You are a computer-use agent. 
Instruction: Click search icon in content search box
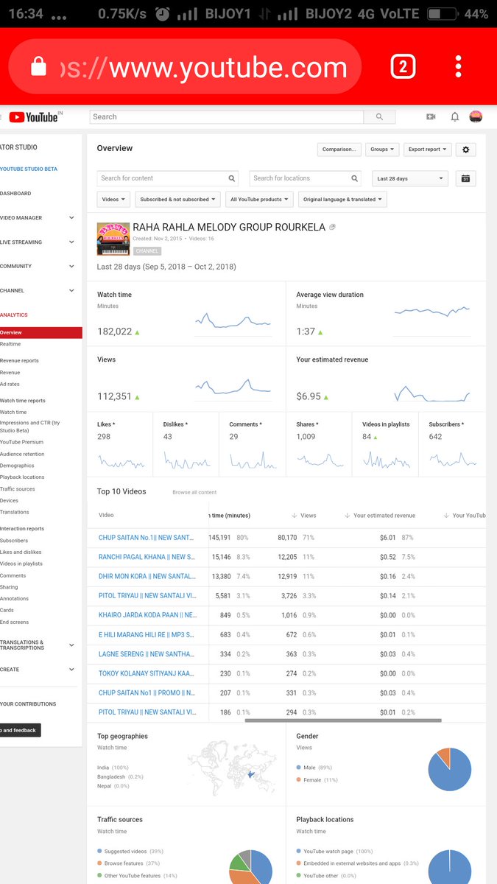click(232, 178)
